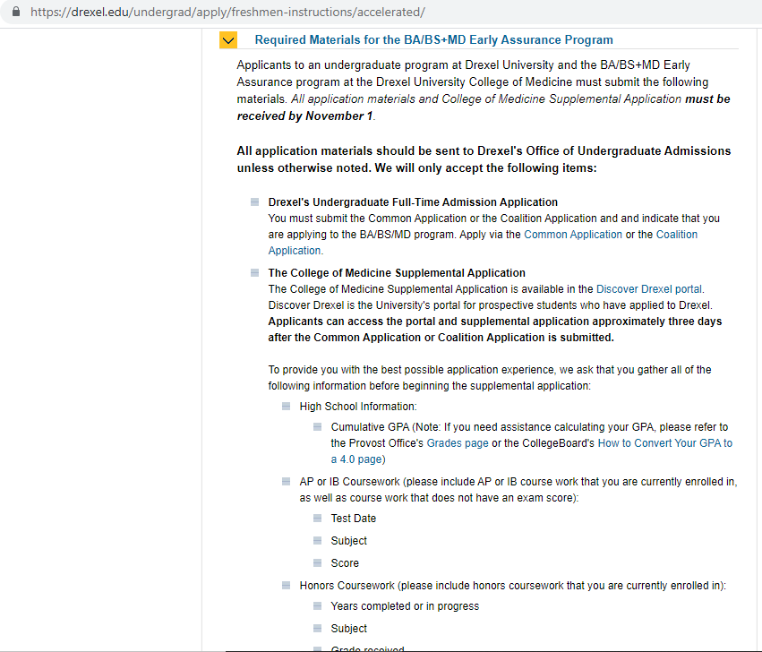Open the Common Application link
The height and width of the screenshot is (652, 762).
(x=572, y=235)
